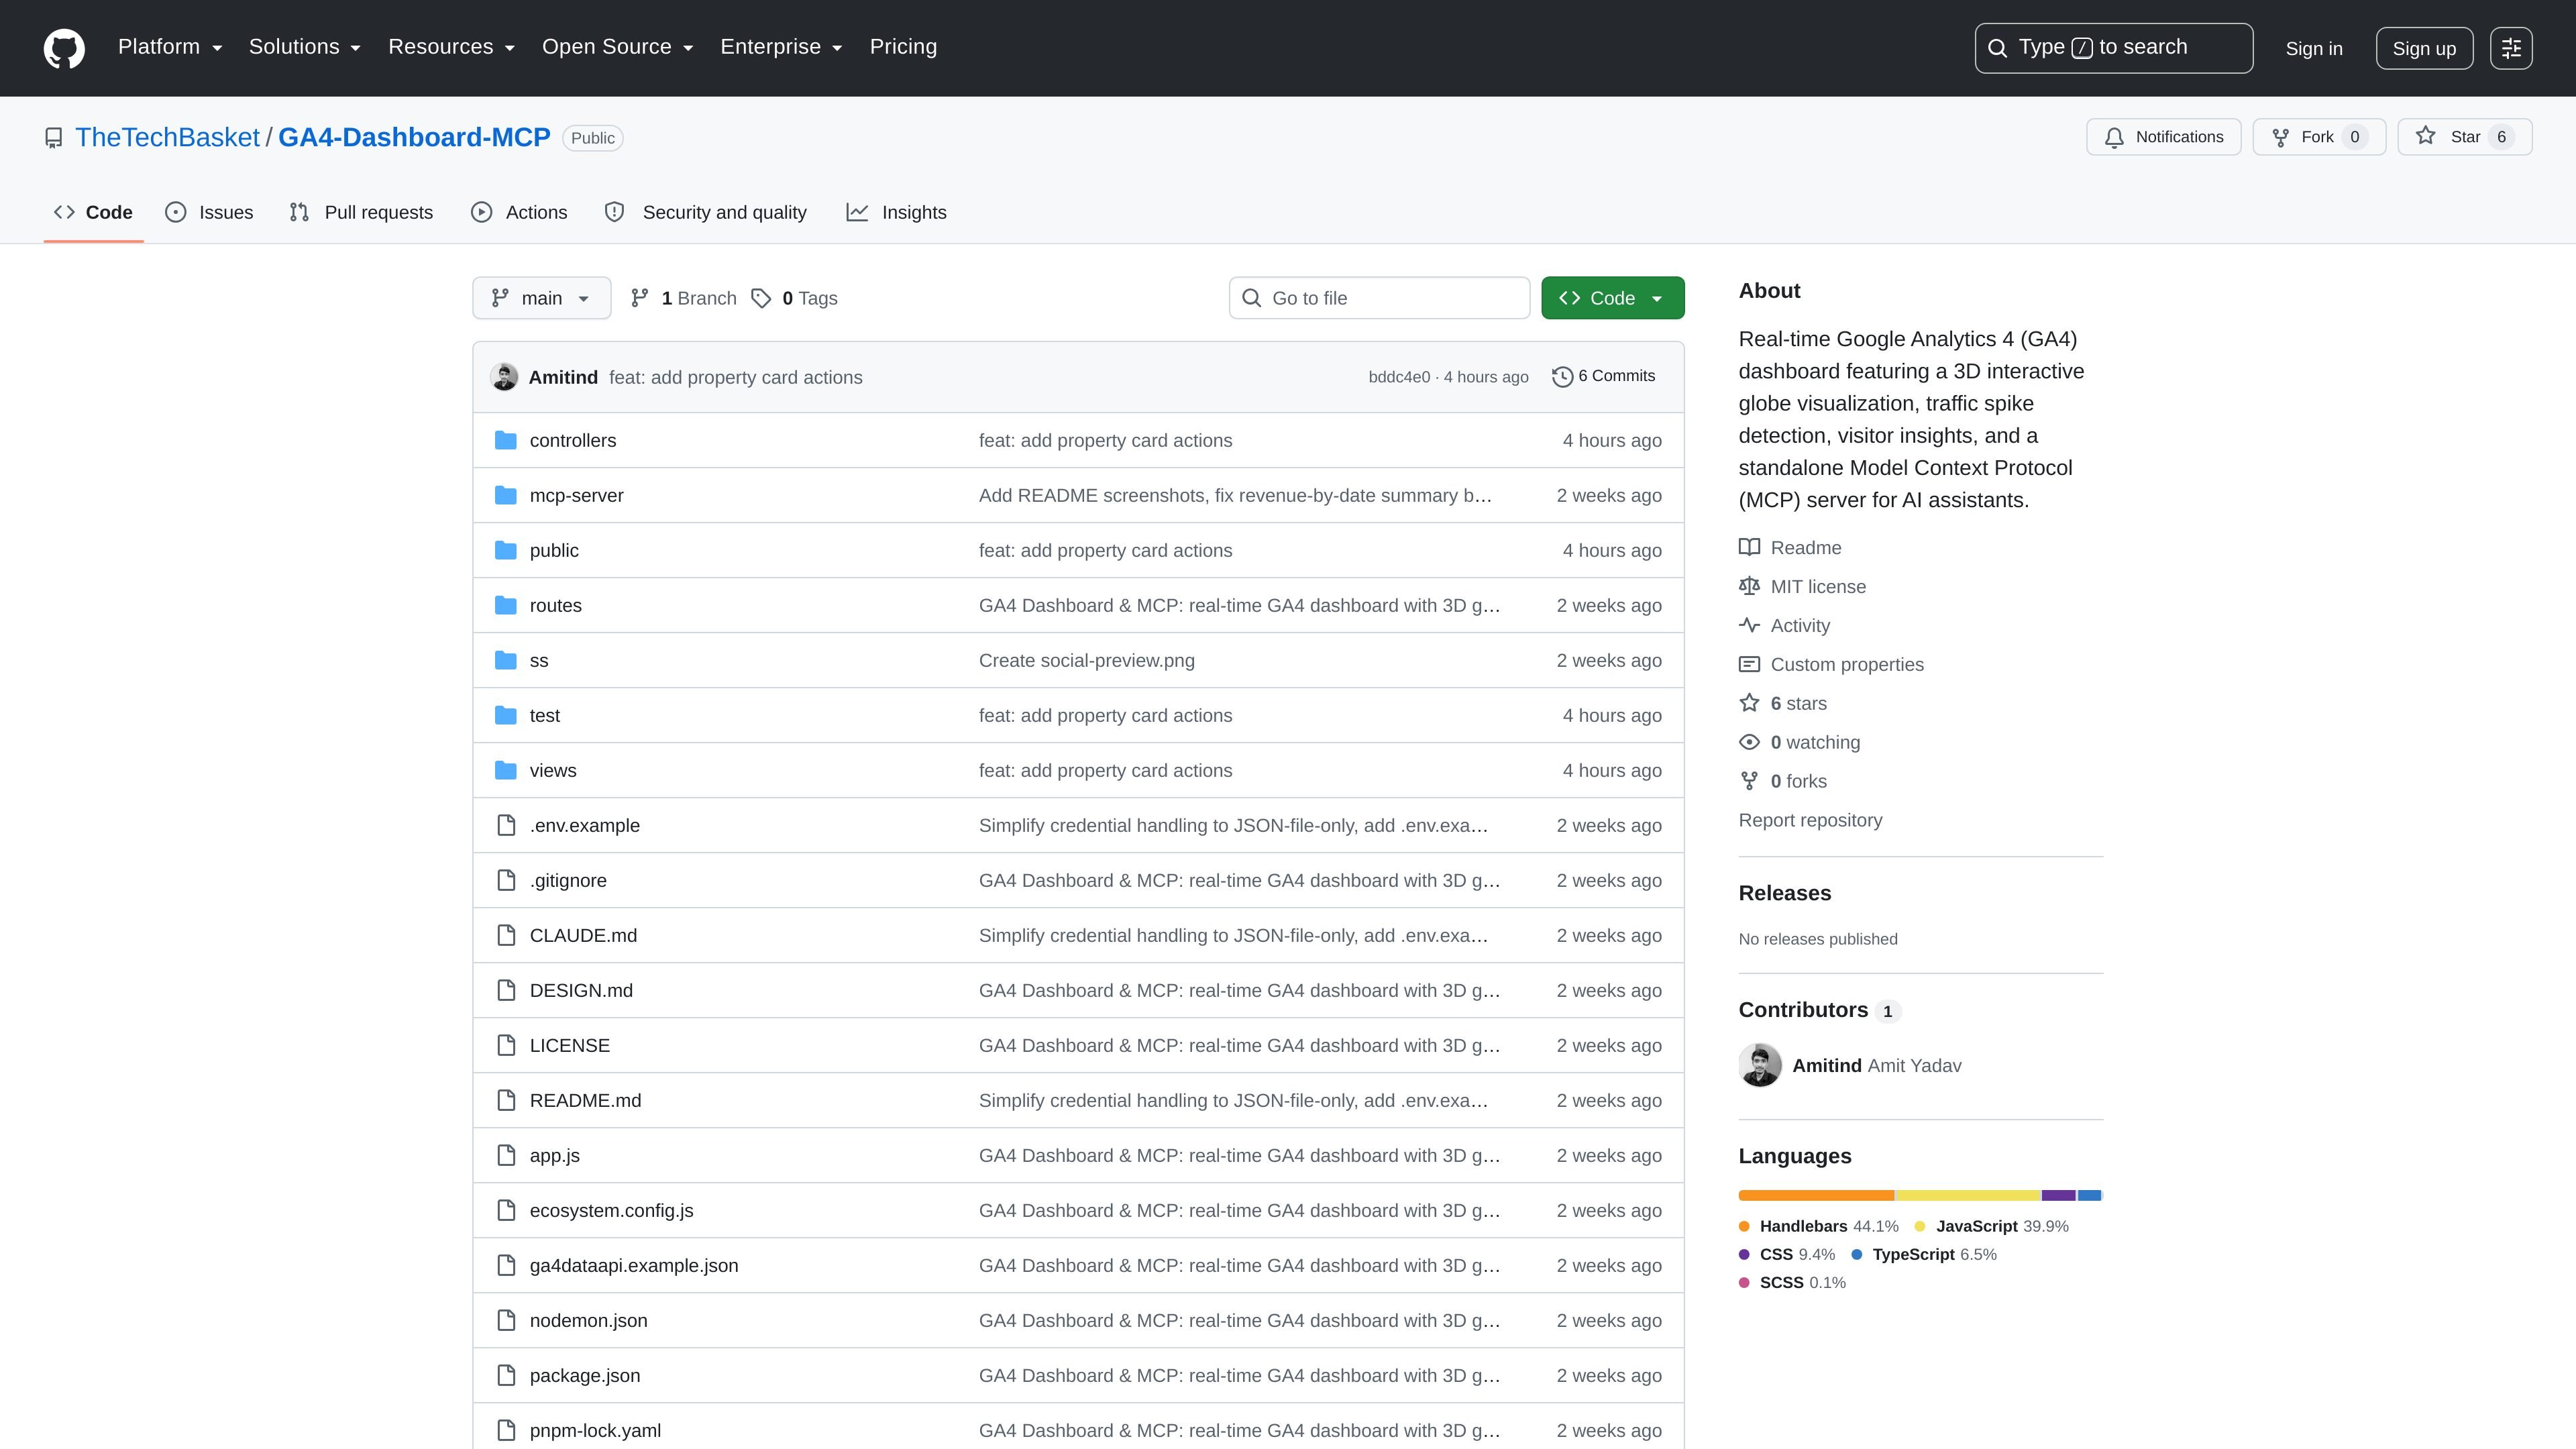The width and height of the screenshot is (2576, 1449).
Task: Click the tag icon next to 0 Tags
Action: click(761, 298)
